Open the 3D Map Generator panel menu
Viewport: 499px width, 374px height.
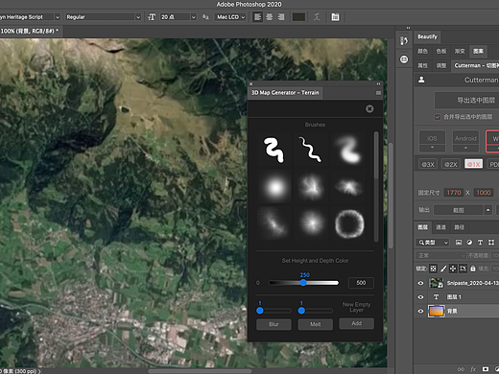tap(378, 93)
